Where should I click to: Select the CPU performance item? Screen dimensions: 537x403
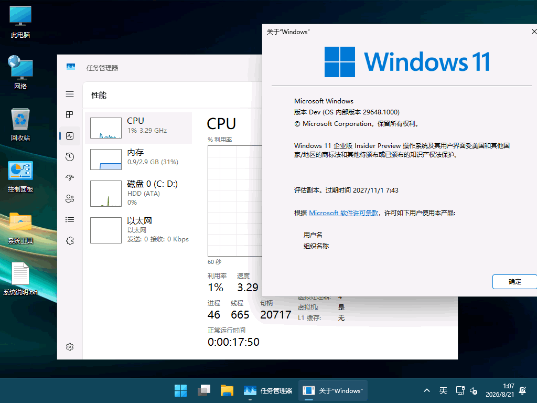pos(138,128)
